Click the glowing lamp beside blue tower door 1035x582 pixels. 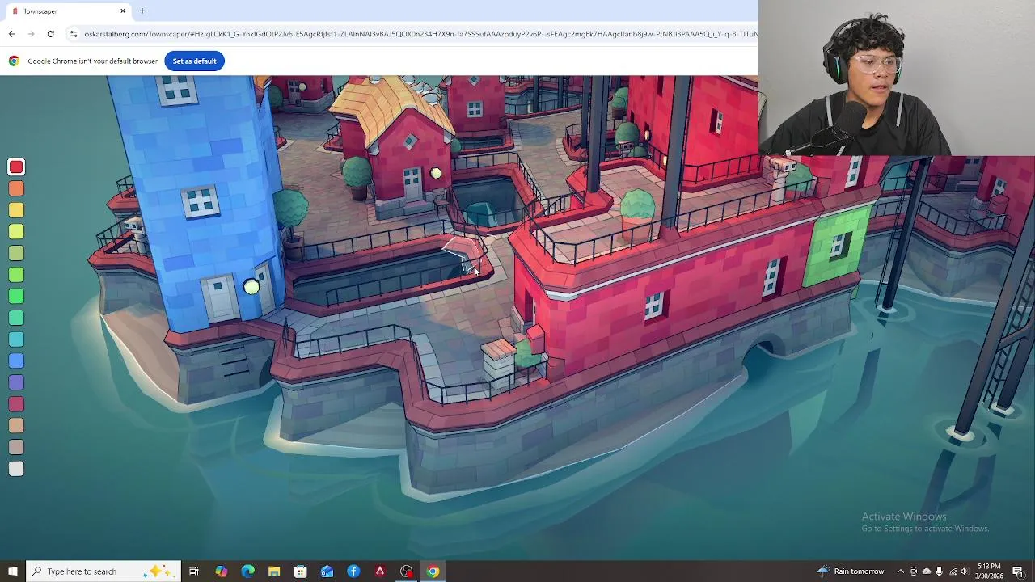coord(251,287)
